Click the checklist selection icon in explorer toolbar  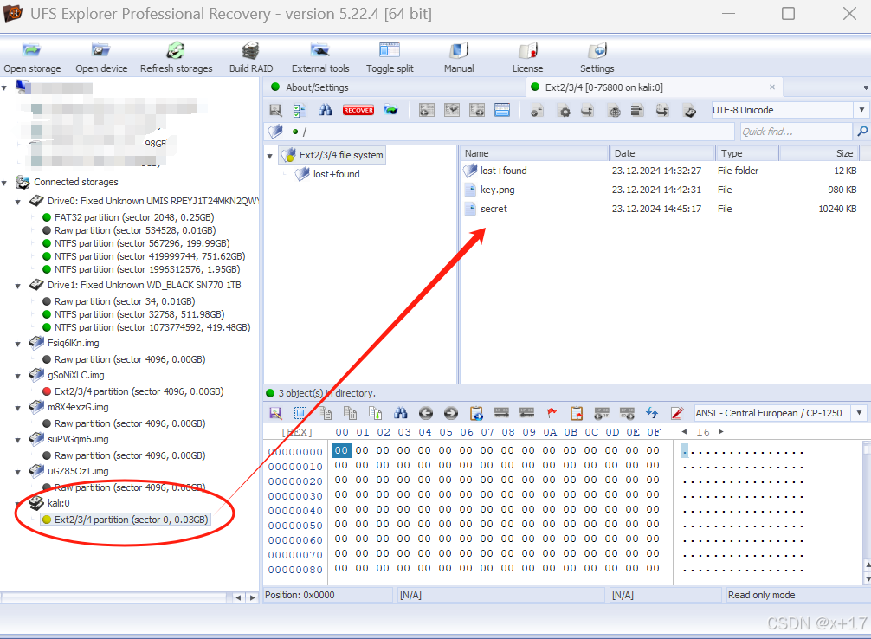[300, 110]
